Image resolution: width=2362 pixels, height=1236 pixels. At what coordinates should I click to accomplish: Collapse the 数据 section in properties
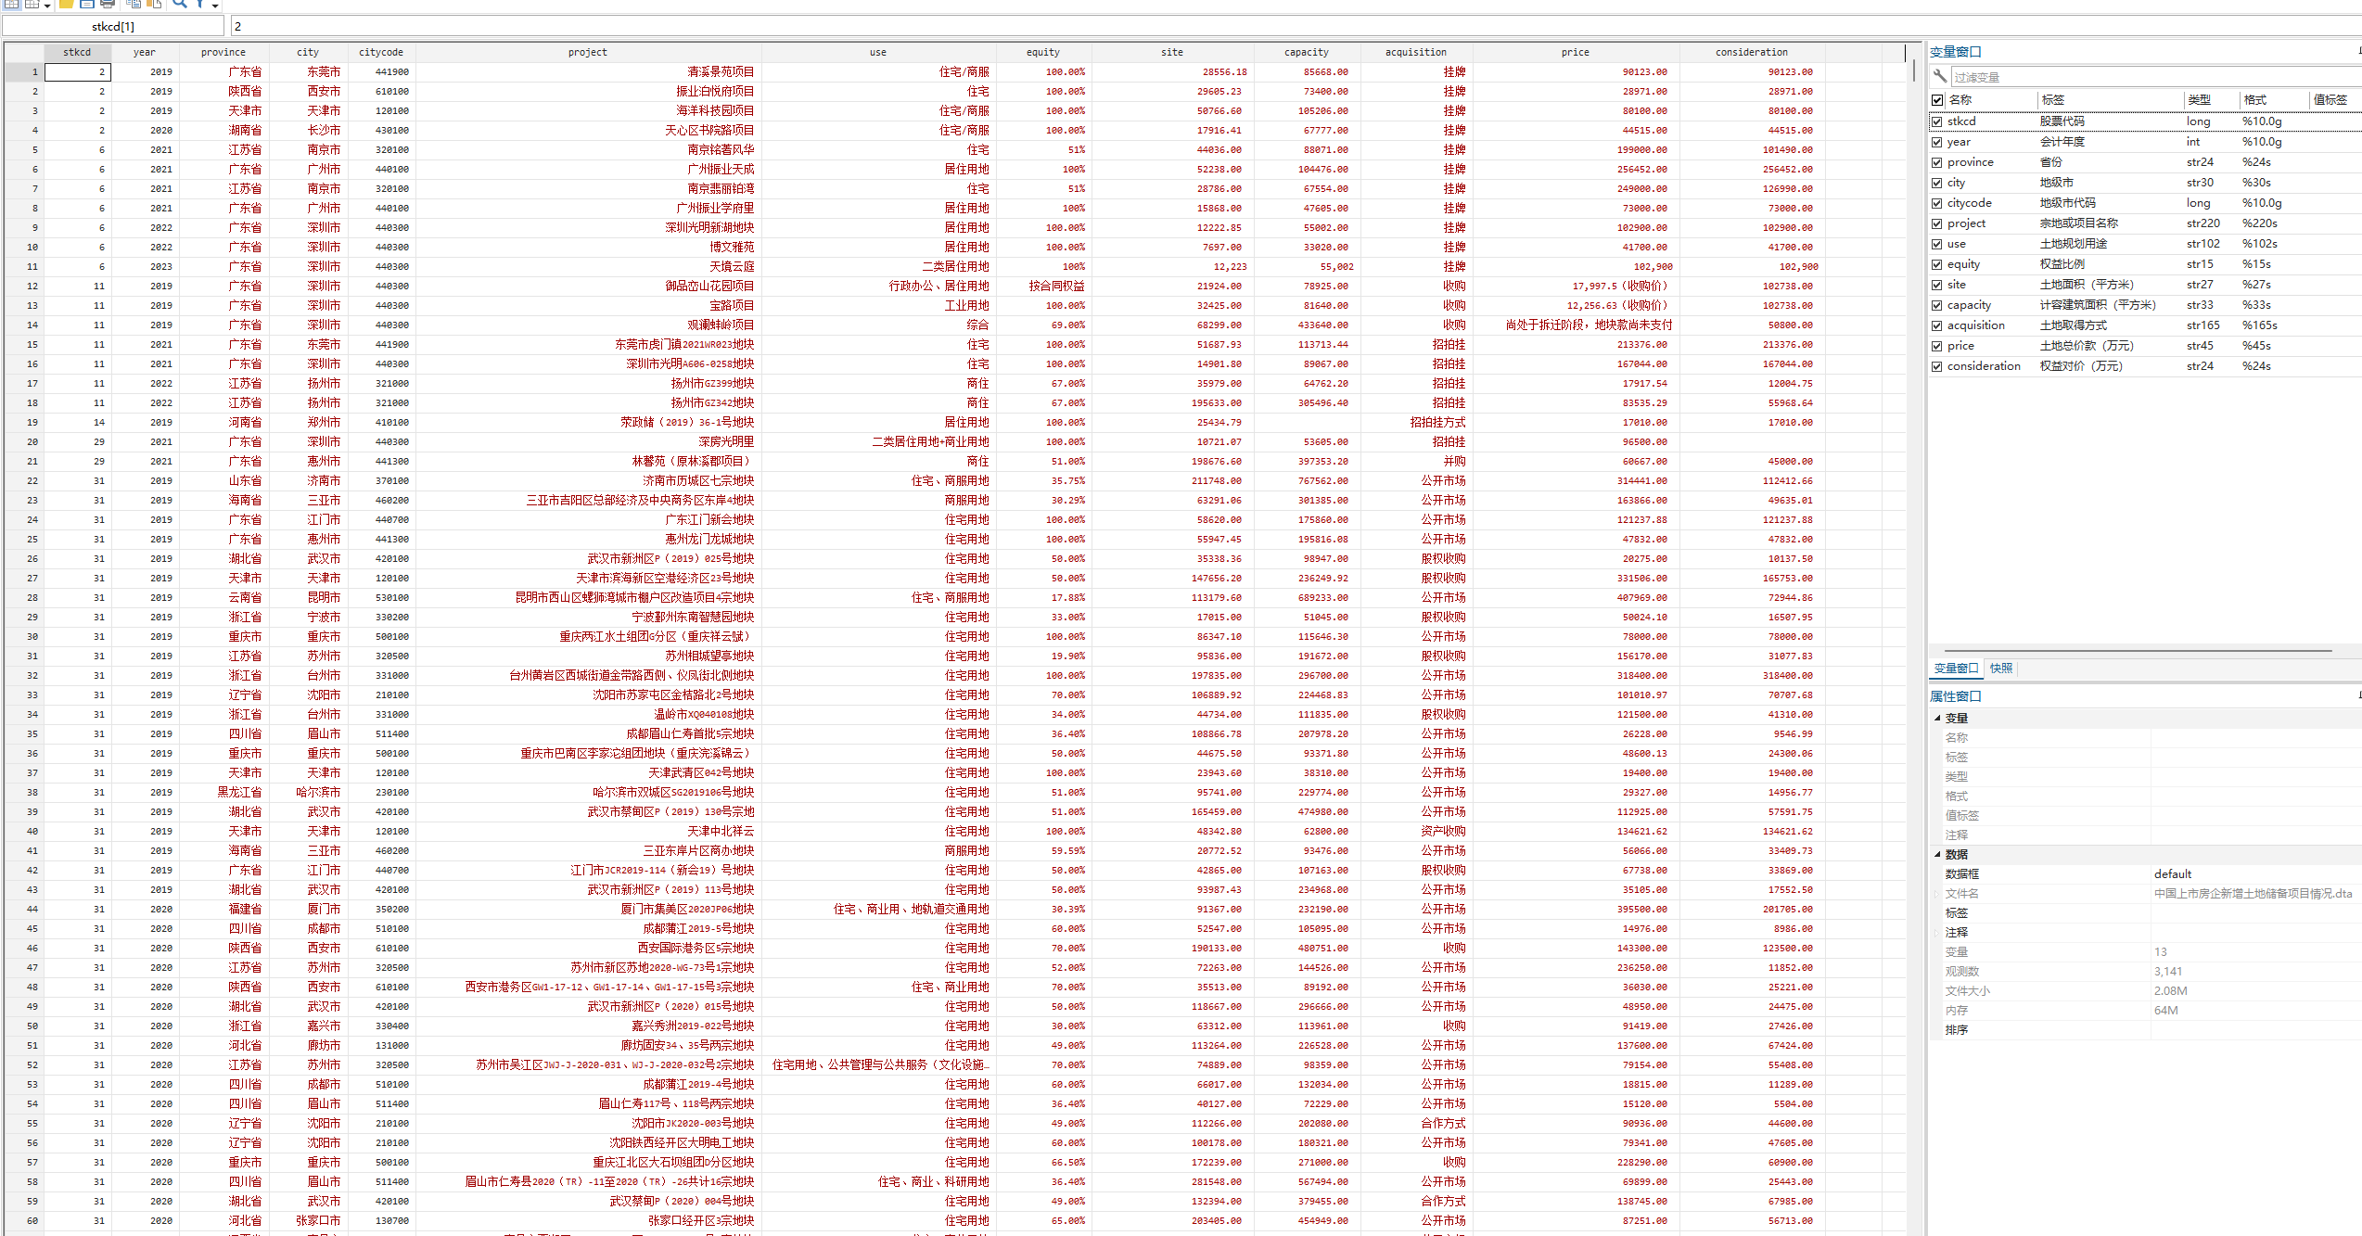[1937, 855]
